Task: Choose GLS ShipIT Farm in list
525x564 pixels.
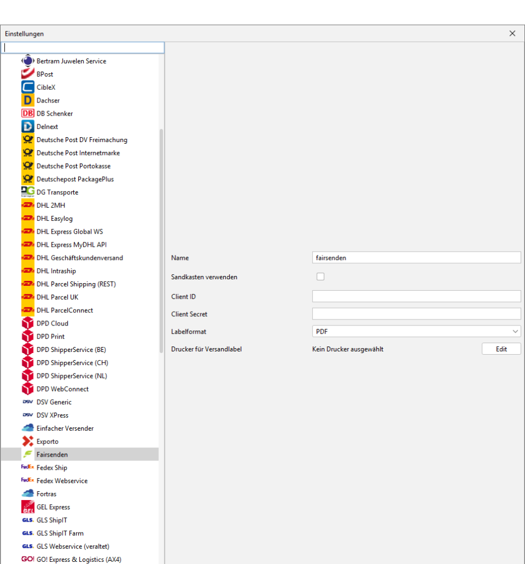Action: click(59, 533)
